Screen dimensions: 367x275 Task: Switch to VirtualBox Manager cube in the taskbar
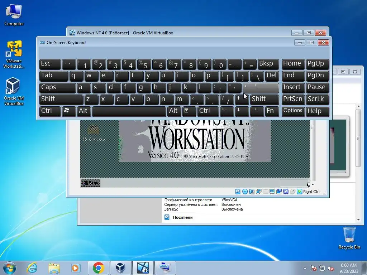120,268
